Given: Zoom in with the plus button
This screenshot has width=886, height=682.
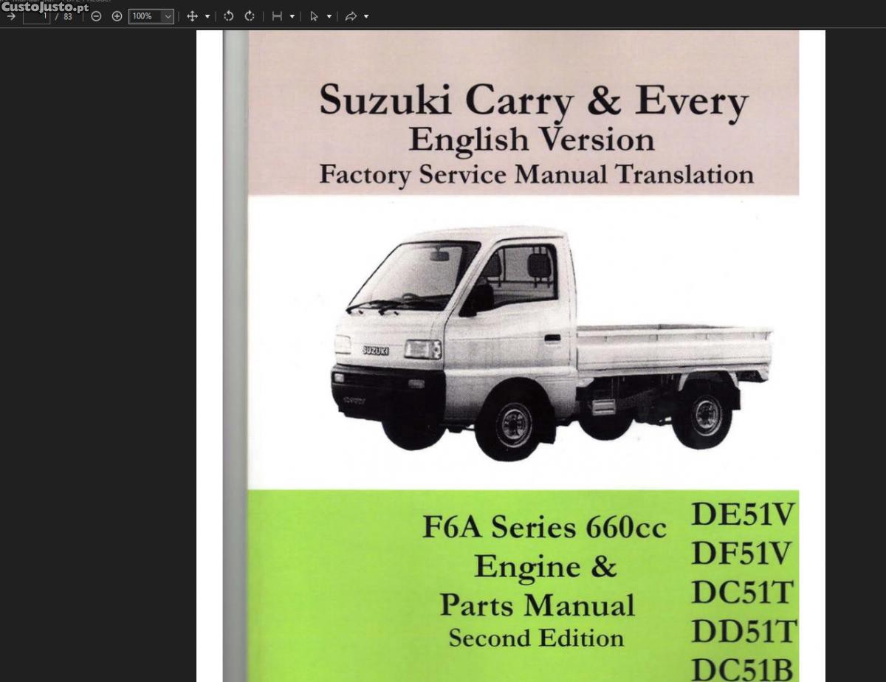Looking at the screenshot, I should click(x=117, y=16).
